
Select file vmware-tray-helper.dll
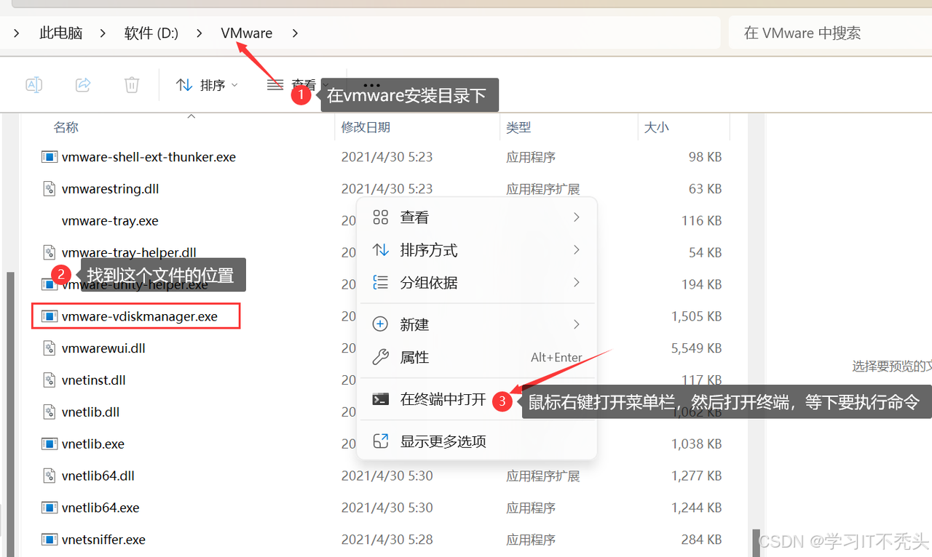(129, 252)
